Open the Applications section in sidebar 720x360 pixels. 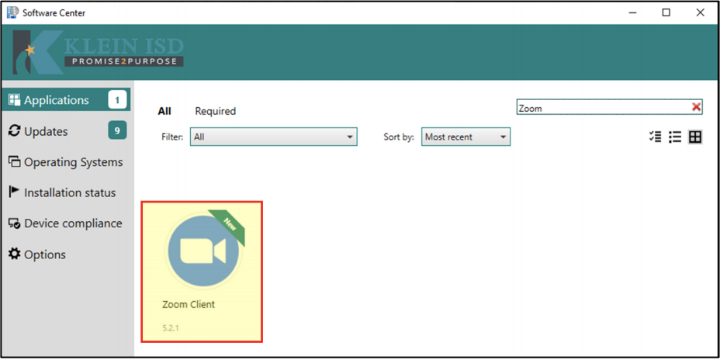point(66,100)
